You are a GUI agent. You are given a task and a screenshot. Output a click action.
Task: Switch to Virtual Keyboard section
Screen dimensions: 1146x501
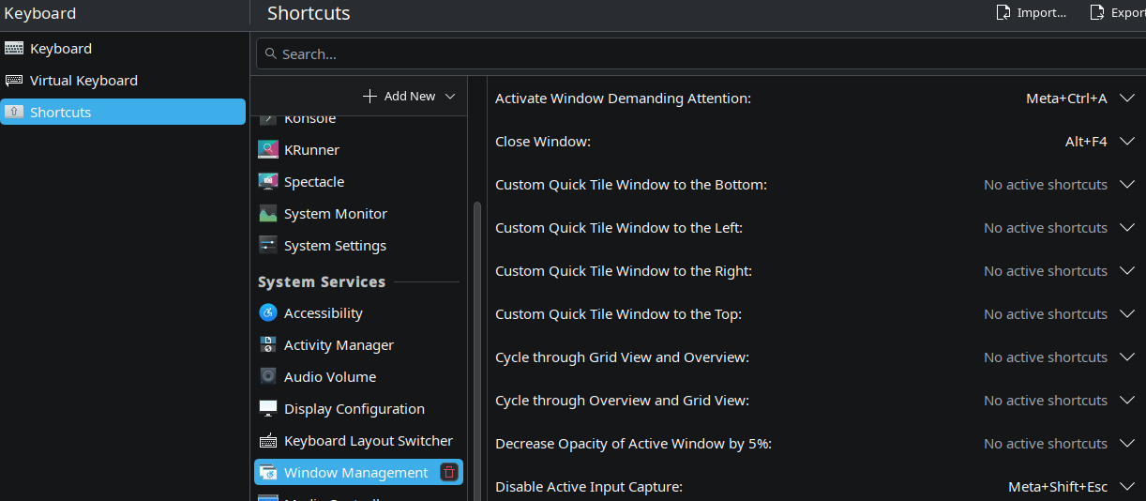tap(83, 81)
